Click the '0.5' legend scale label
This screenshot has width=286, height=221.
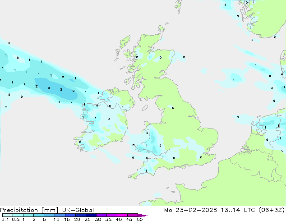(x=15, y=219)
